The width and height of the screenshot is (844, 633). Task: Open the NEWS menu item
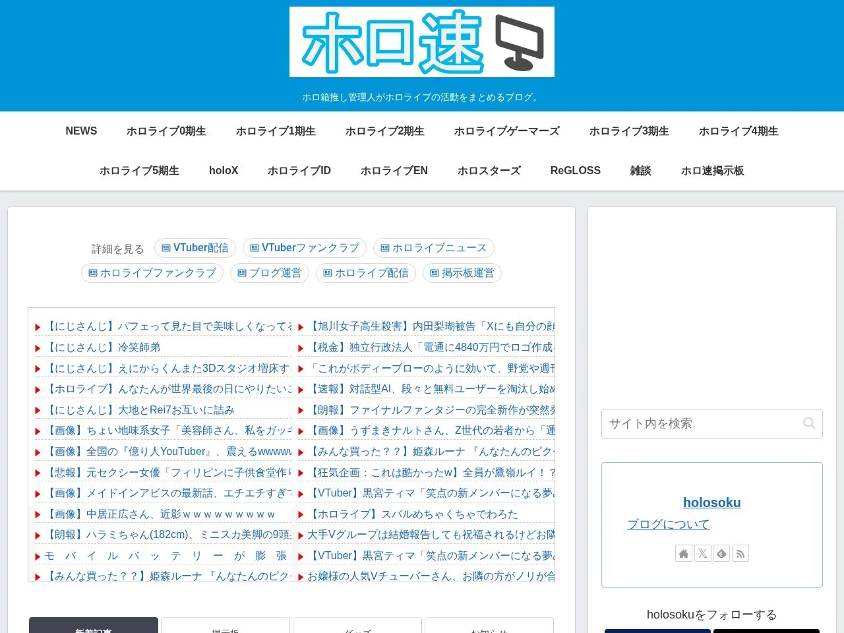click(x=81, y=131)
